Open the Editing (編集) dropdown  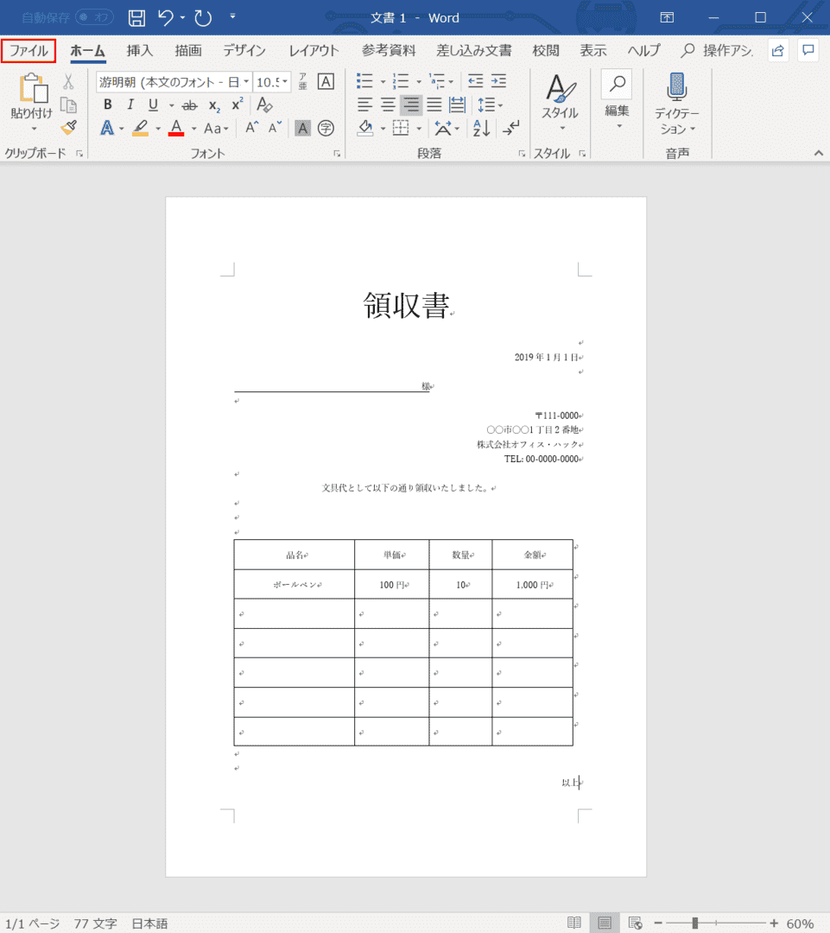tap(617, 101)
